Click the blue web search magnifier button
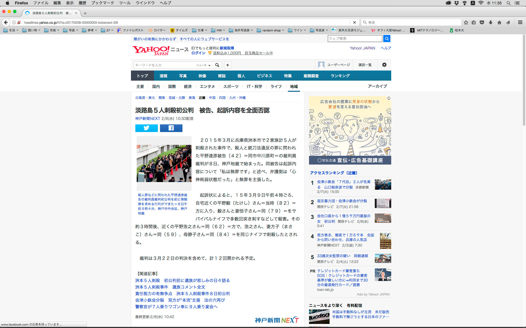The height and width of the screenshot is (328, 526). click(x=387, y=39)
